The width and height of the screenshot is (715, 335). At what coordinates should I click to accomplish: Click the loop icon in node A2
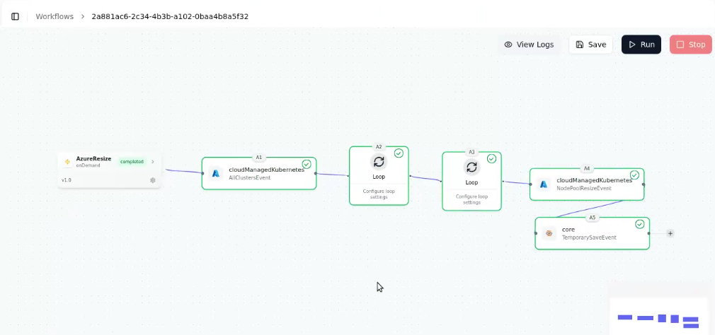point(379,162)
